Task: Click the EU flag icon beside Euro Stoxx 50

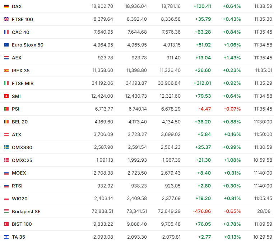Action: point(6,45)
